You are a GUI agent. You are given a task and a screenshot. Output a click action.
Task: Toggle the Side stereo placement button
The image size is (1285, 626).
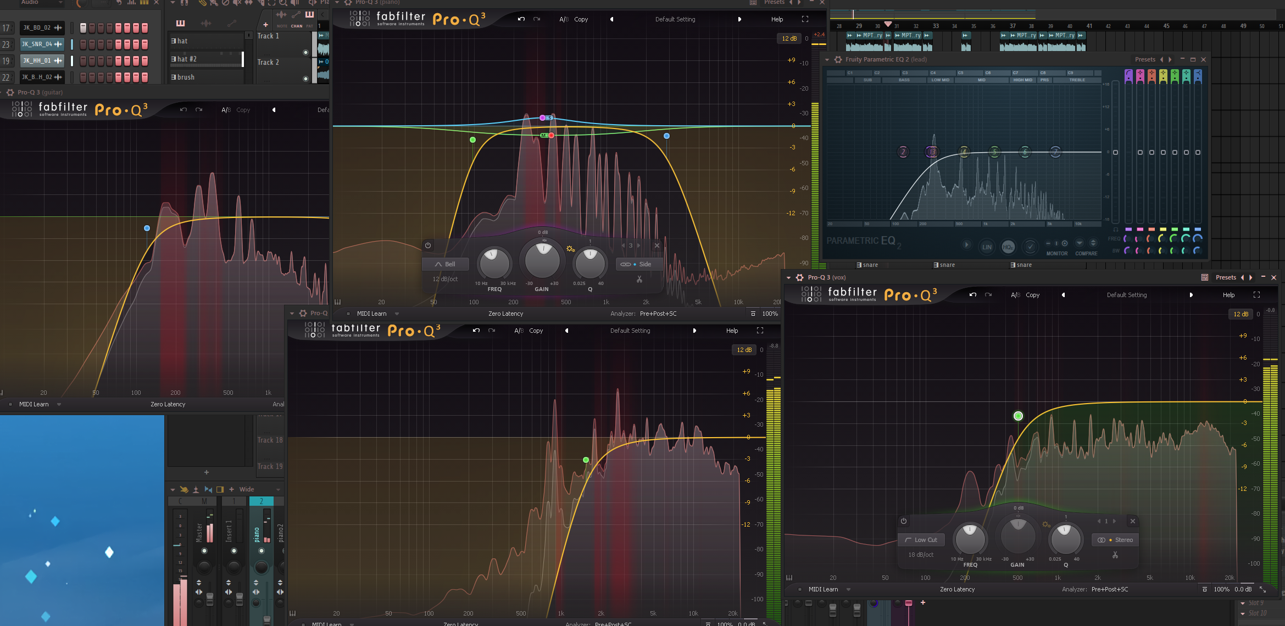click(638, 264)
